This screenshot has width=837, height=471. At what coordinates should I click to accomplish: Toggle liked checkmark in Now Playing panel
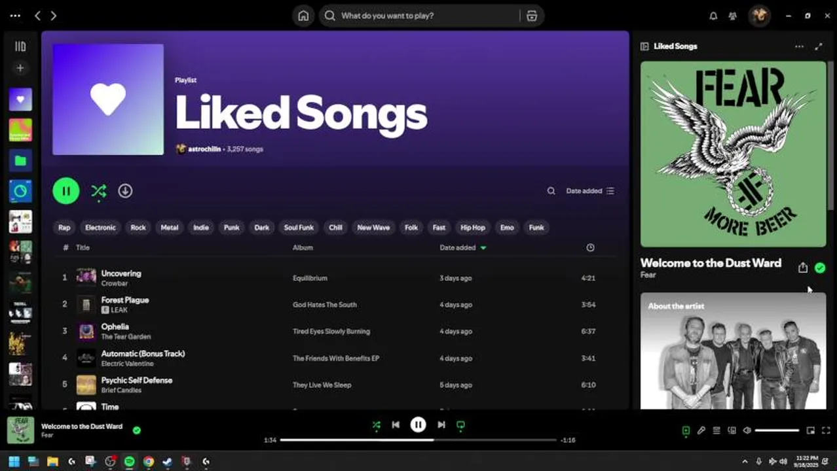pyautogui.click(x=820, y=268)
